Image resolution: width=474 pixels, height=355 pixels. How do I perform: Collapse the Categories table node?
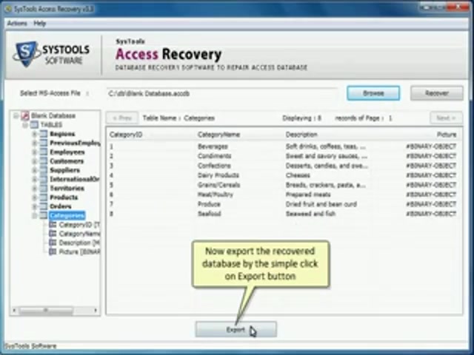[x=34, y=215]
